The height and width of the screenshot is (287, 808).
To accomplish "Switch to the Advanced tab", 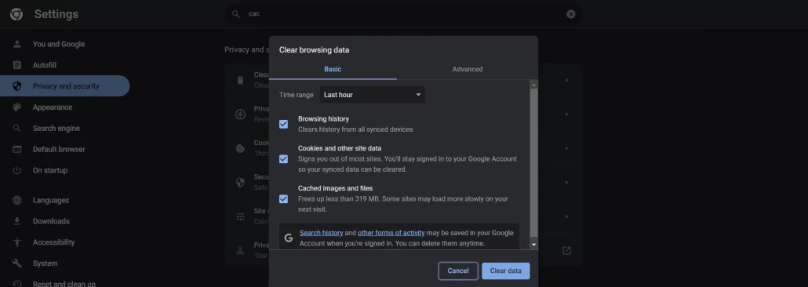I will [468, 69].
